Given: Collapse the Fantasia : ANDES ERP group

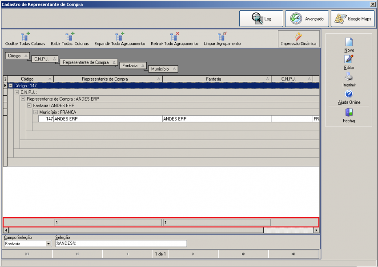Looking at the screenshot, I should (x=29, y=105).
